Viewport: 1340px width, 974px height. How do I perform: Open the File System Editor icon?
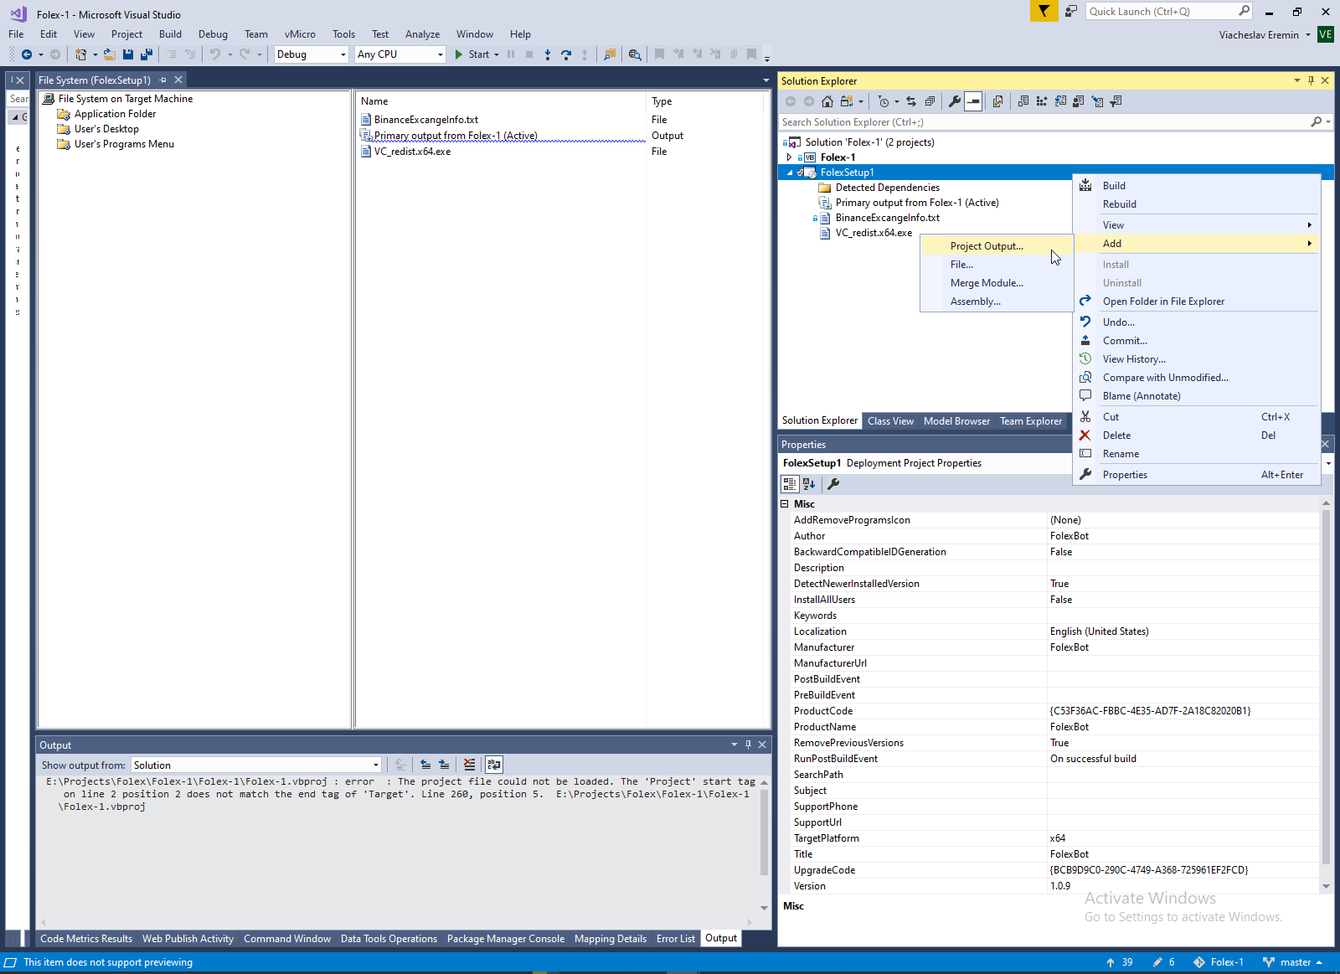pos(1023,101)
